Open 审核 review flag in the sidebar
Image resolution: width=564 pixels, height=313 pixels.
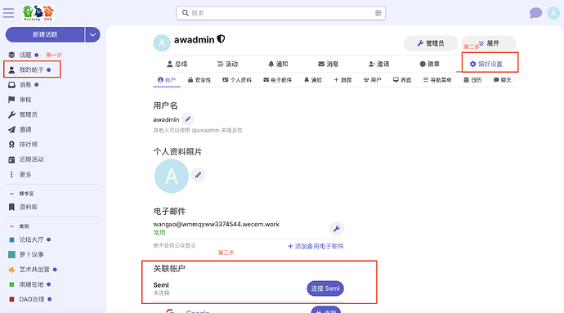(20, 100)
